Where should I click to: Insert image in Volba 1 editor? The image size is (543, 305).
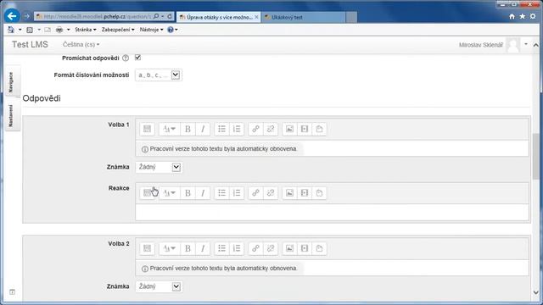(289, 129)
